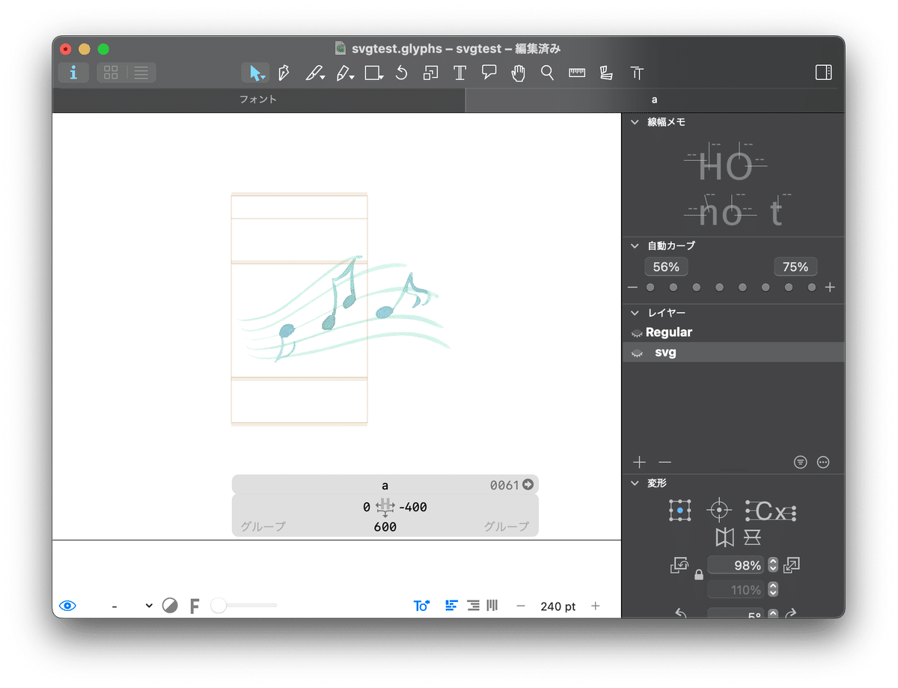The image size is (898, 688).
Task: Zoom out with the minus button
Action: tap(521, 606)
